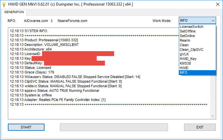The width and height of the screenshot is (223, 140).
Task: Select Clean_ClipSVC from the list
Action: point(197,50)
